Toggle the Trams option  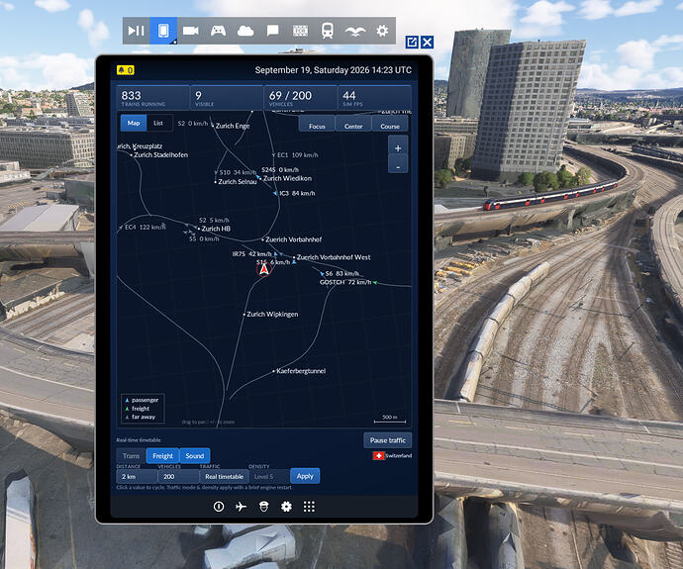[x=131, y=456]
